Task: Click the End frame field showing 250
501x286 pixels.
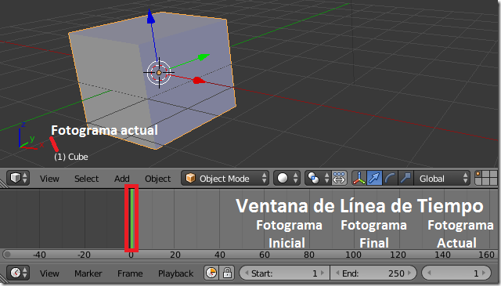Action: 373,273
